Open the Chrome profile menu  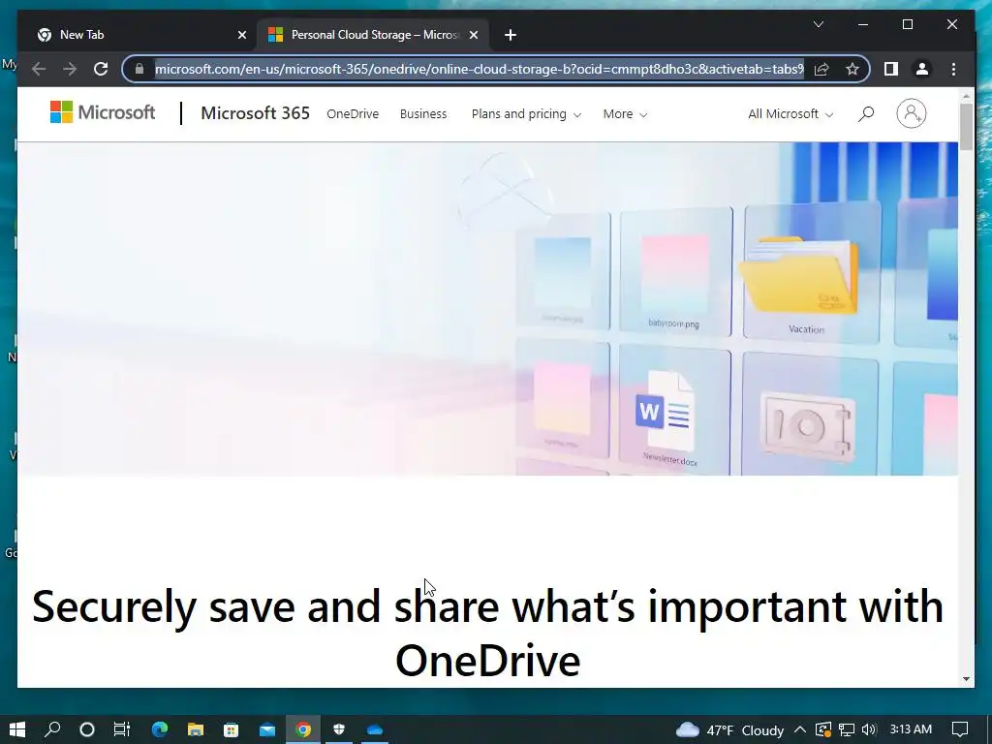click(x=922, y=69)
